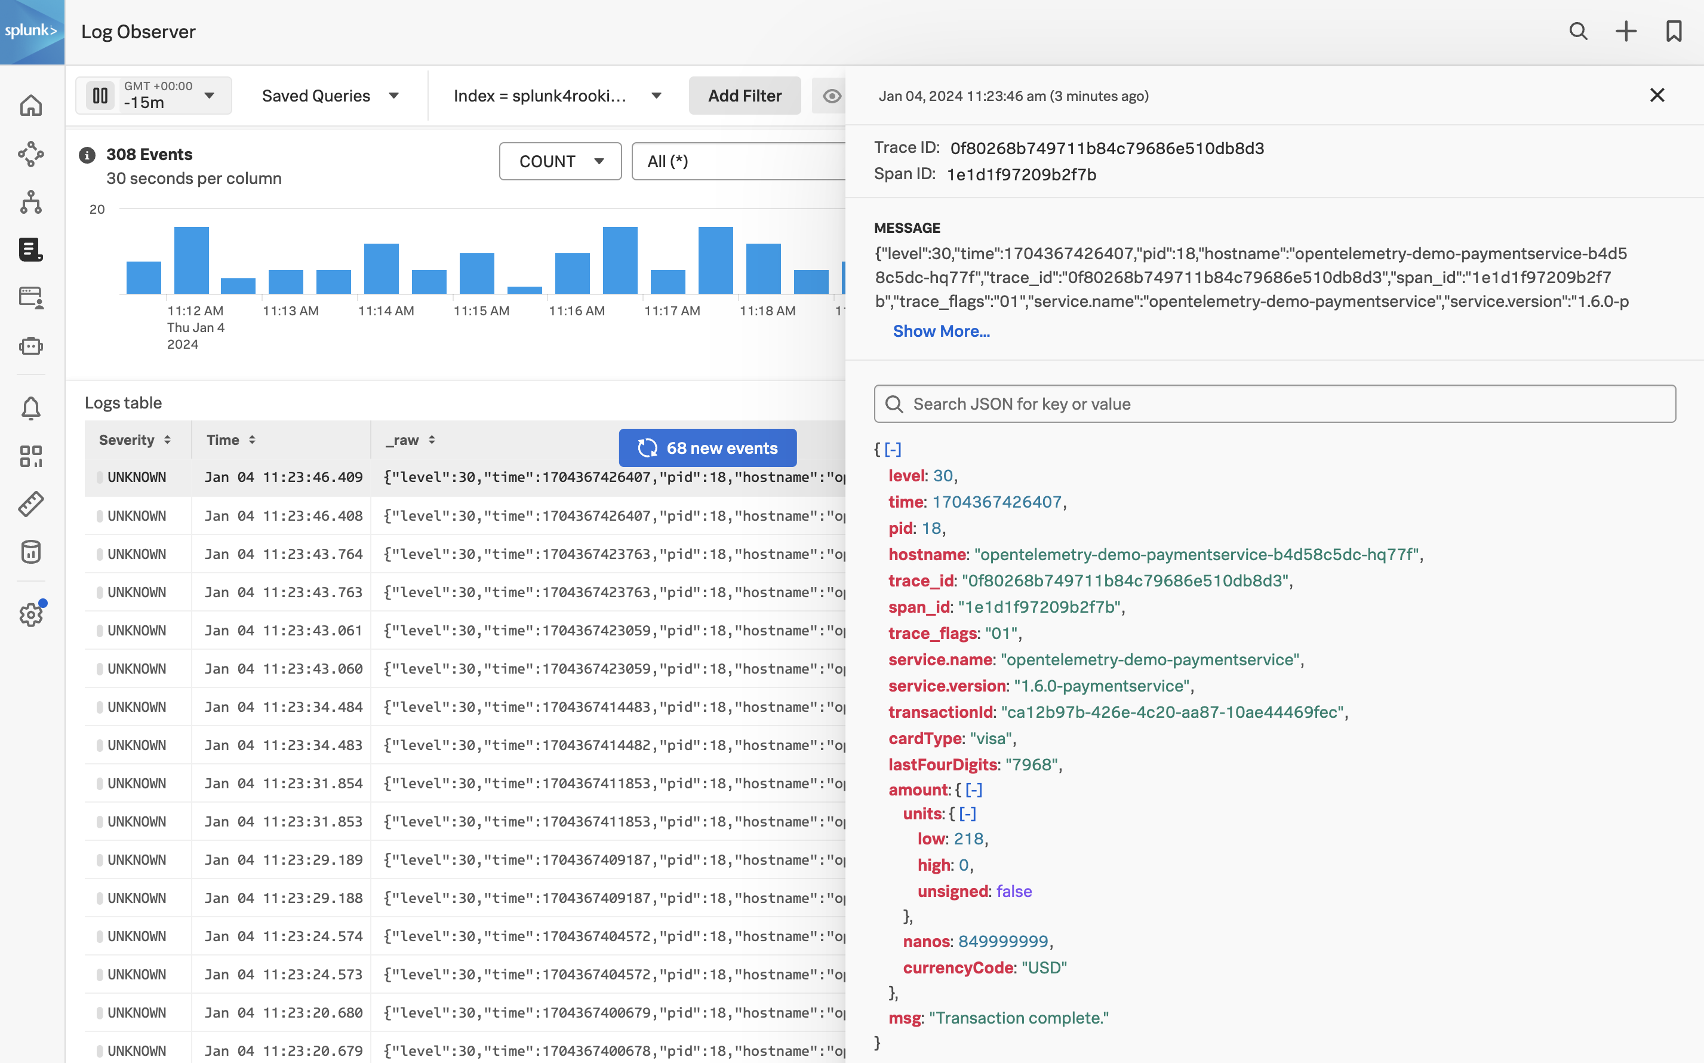Open Settings gear in sidebar

31,615
